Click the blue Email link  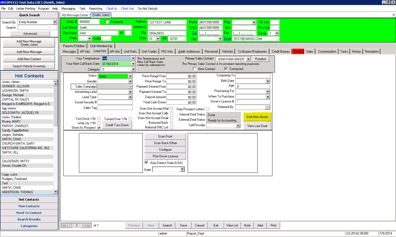(227, 39)
